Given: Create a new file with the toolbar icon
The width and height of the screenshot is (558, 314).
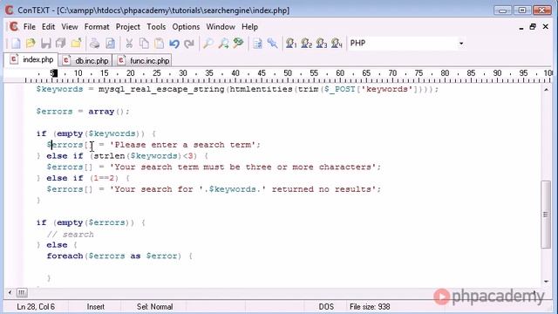Looking at the screenshot, I should point(16,44).
